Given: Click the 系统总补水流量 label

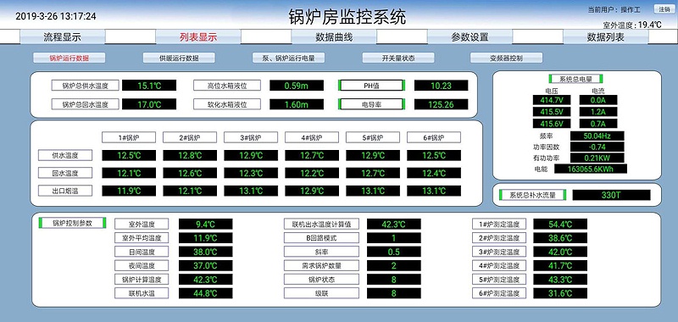Looking at the screenshot, I should click(x=533, y=195).
